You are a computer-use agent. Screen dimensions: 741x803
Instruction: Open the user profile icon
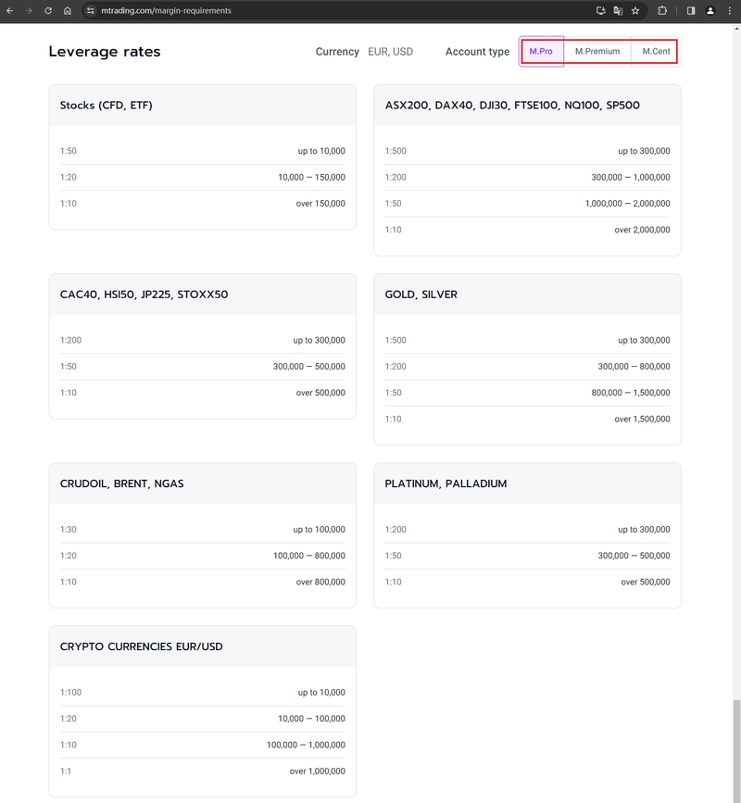coord(710,11)
